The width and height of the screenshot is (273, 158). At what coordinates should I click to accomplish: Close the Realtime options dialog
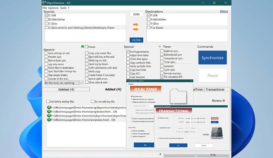191,81
